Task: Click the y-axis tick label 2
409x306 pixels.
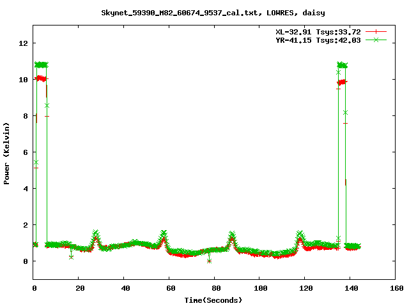Action: [26, 225]
